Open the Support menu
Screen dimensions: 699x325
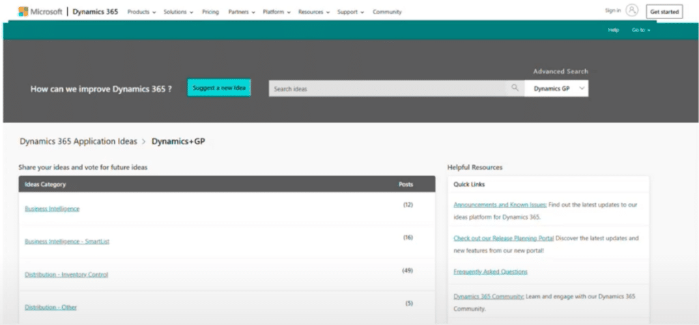point(351,12)
